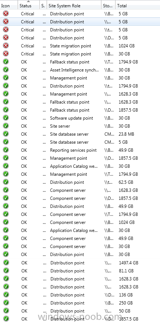Click the OK icon next to Site server
160x322 pixels.
(x=6, y=126)
